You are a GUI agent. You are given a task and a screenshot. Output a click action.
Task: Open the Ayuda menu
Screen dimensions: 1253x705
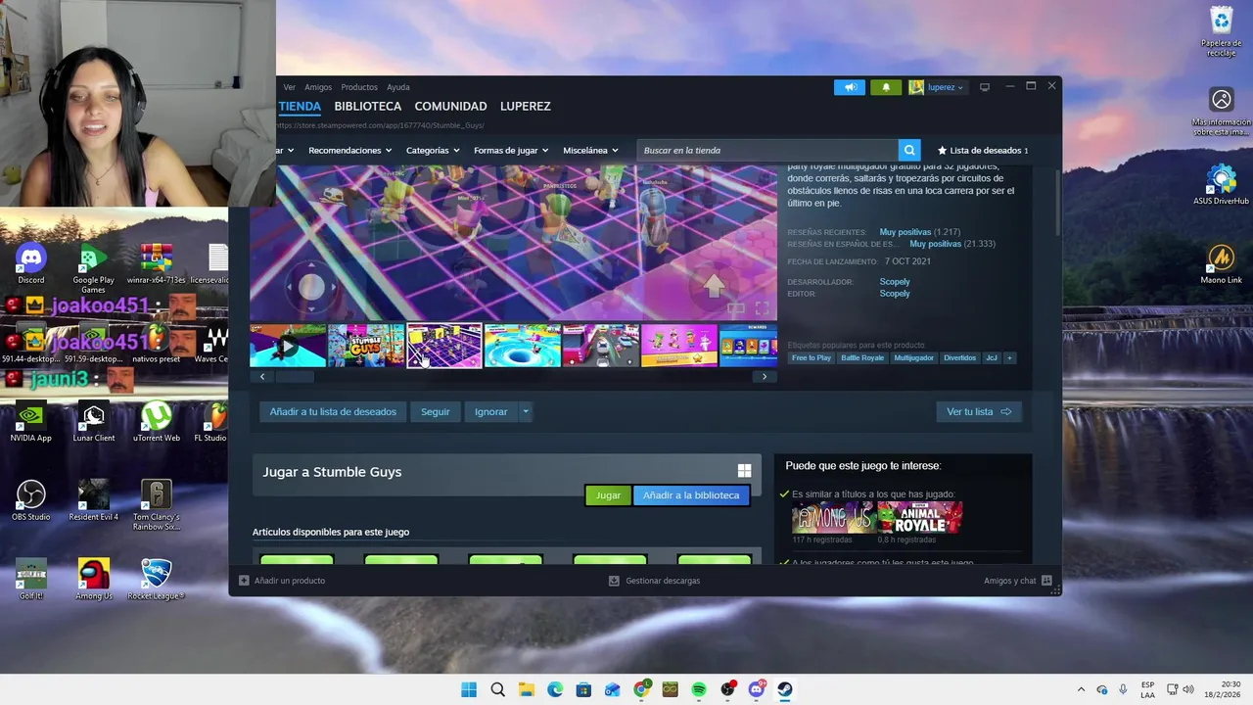pos(398,87)
